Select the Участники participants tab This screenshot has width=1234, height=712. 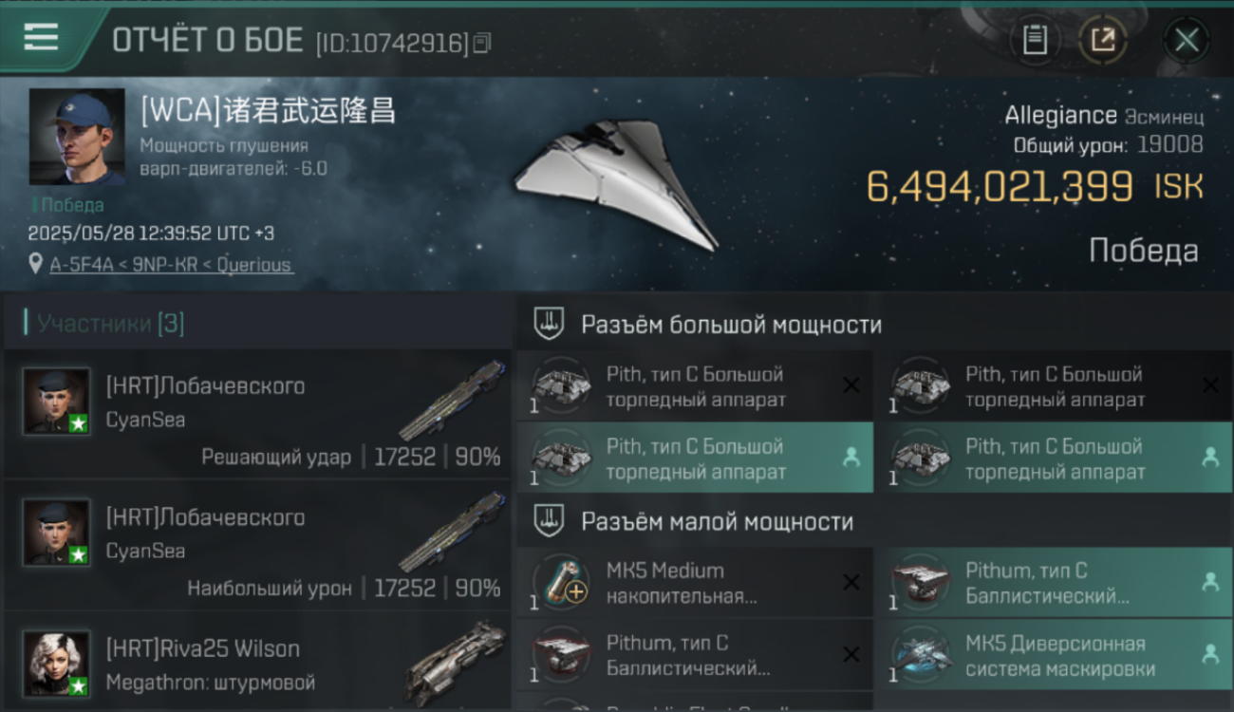110,324
